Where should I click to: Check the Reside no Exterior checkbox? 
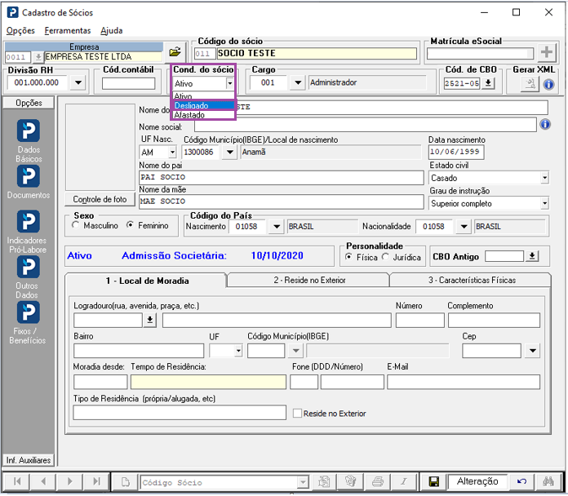point(297,413)
